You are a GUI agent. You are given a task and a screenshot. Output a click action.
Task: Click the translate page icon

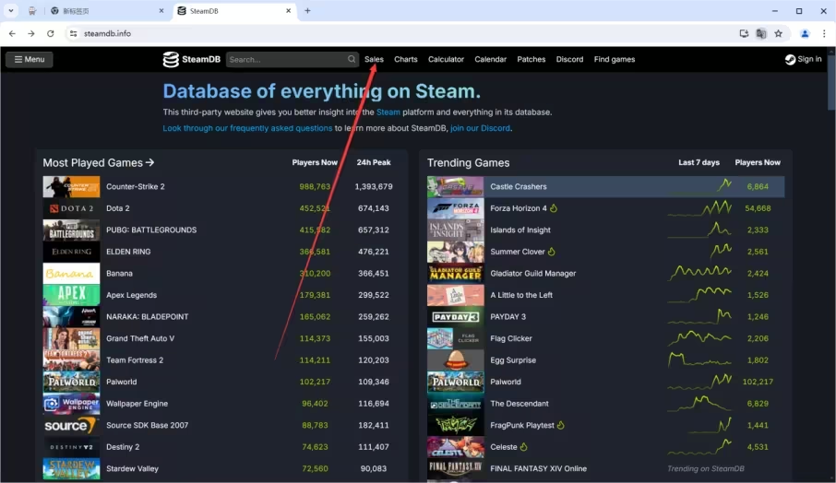(x=761, y=33)
